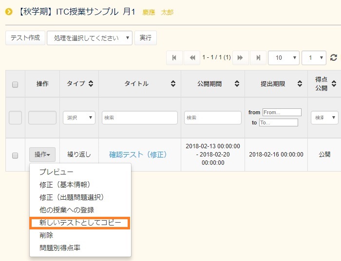Click the yellow arrow icon beside course title
Image resolution: width=341 pixels, height=261 pixels.
coord(9,12)
